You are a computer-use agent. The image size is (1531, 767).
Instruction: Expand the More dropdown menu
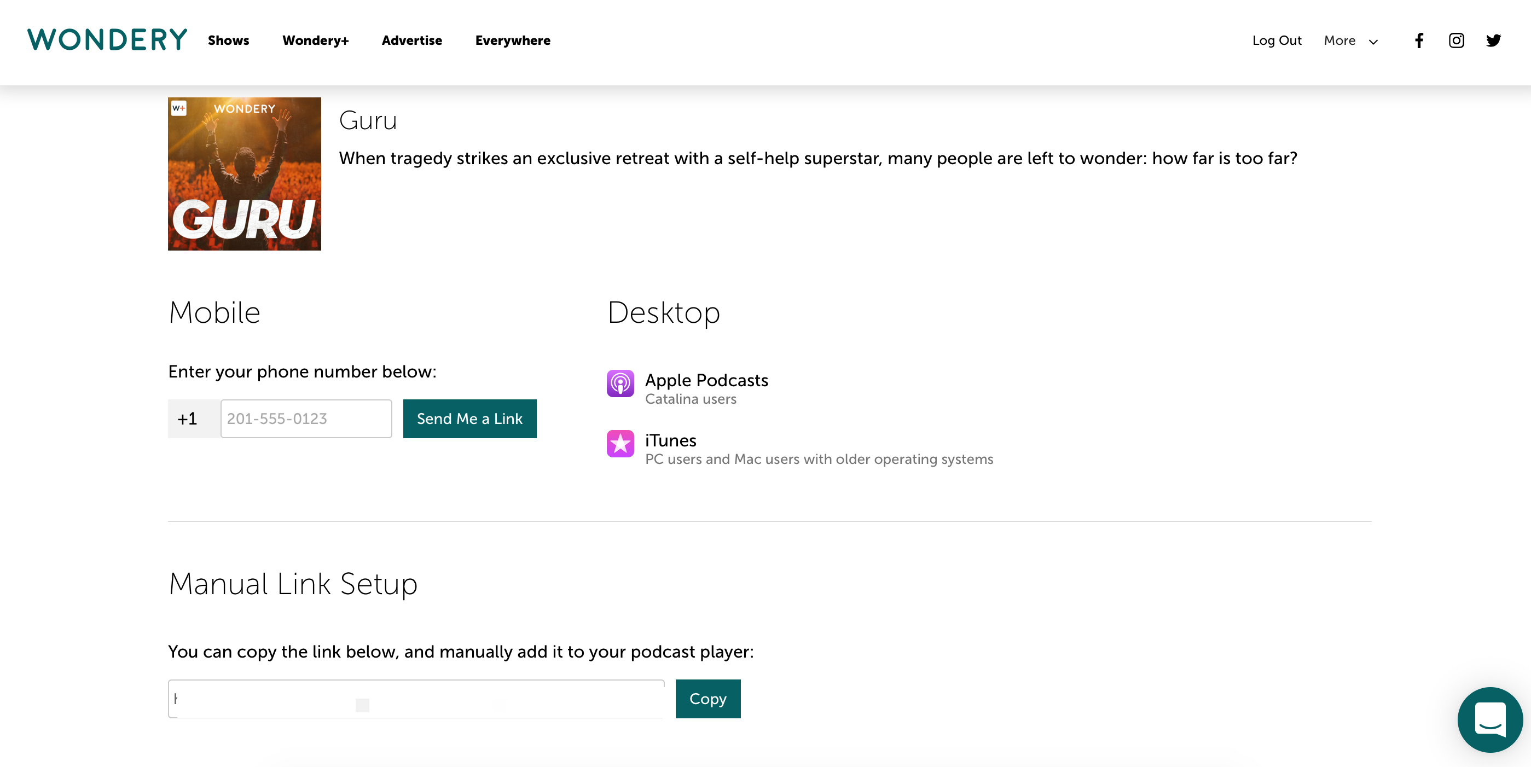pyautogui.click(x=1339, y=40)
